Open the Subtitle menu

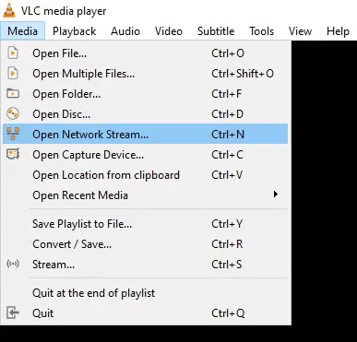pyautogui.click(x=216, y=31)
